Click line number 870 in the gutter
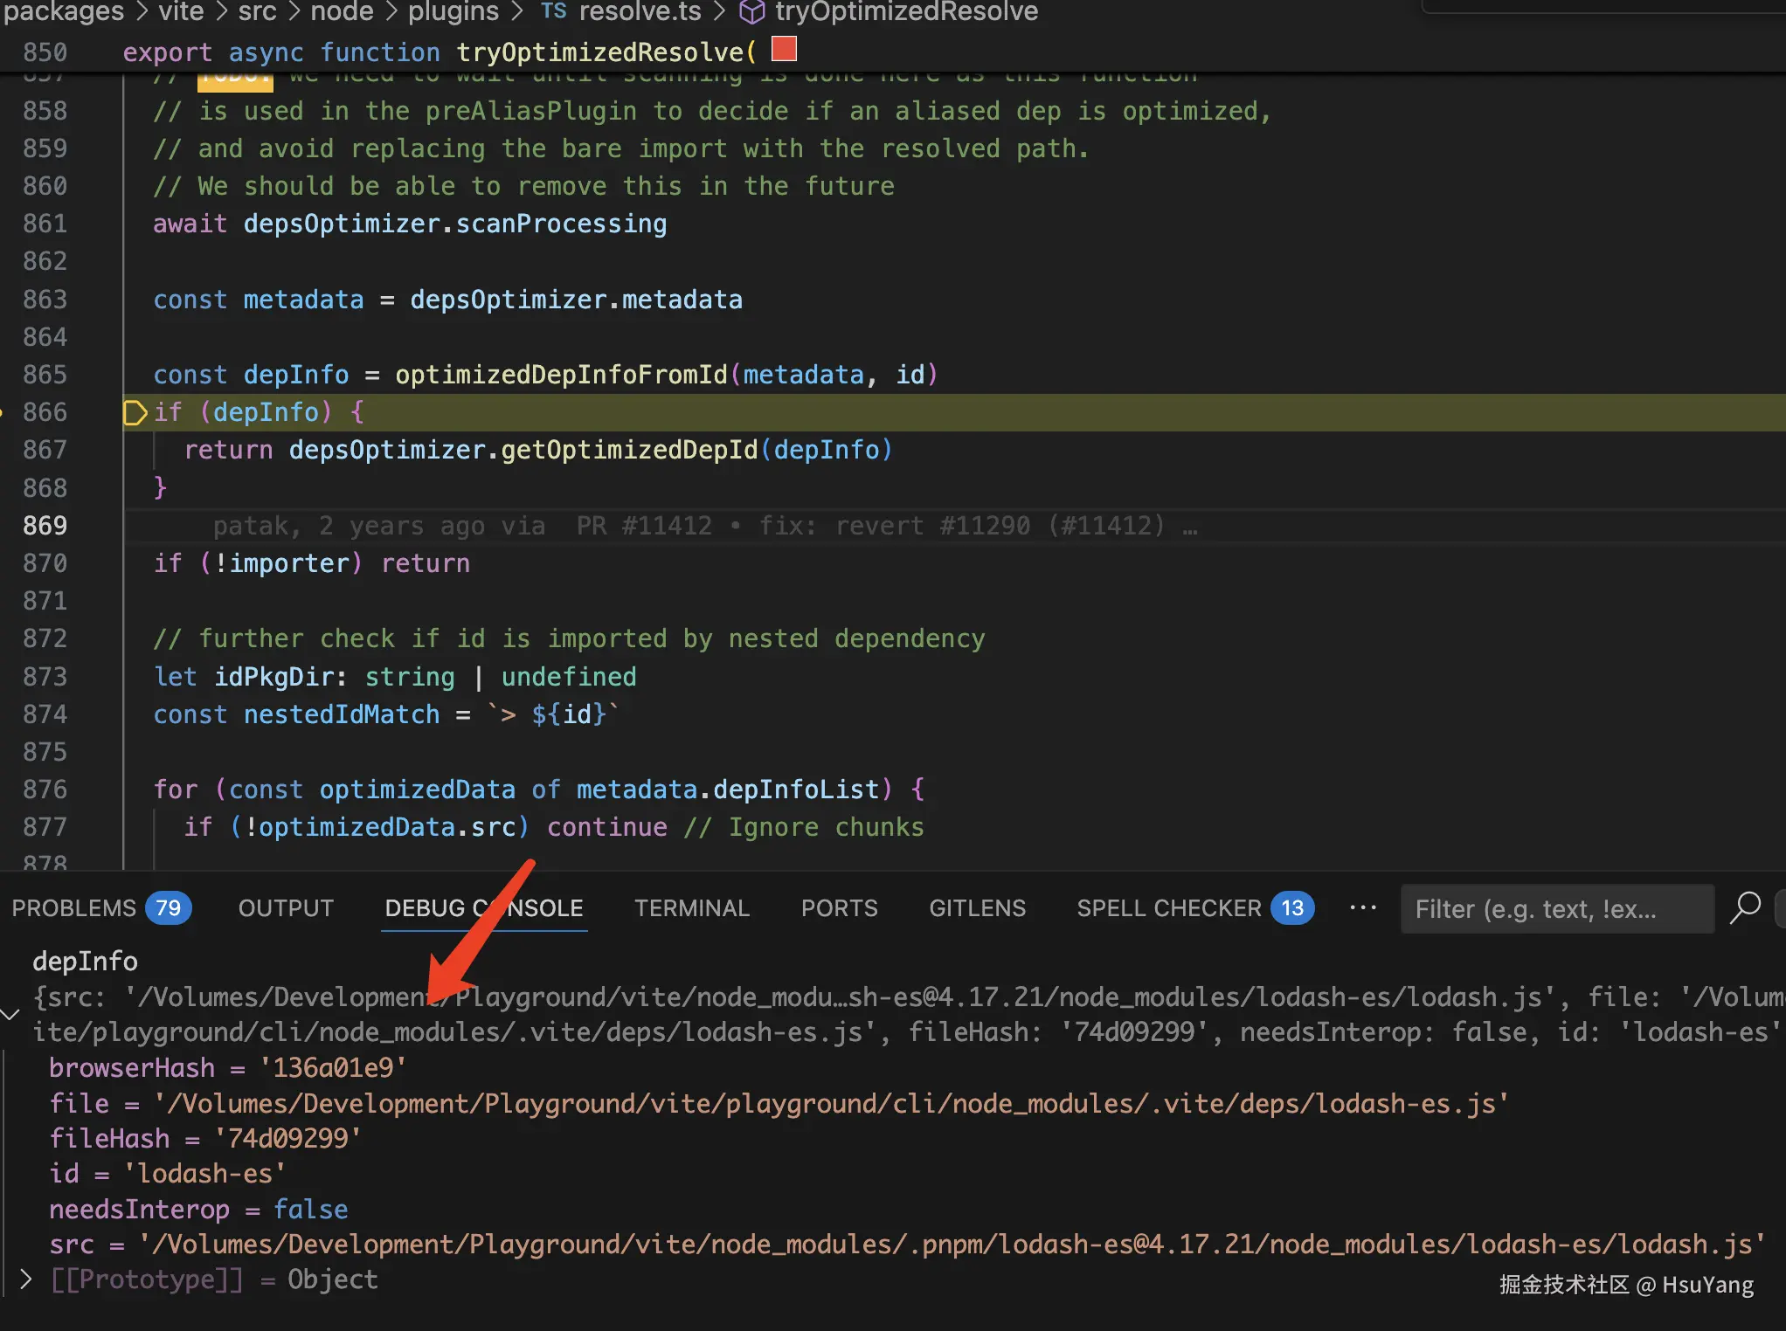Screen dimensions: 1786x1331 click(x=45, y=563)
